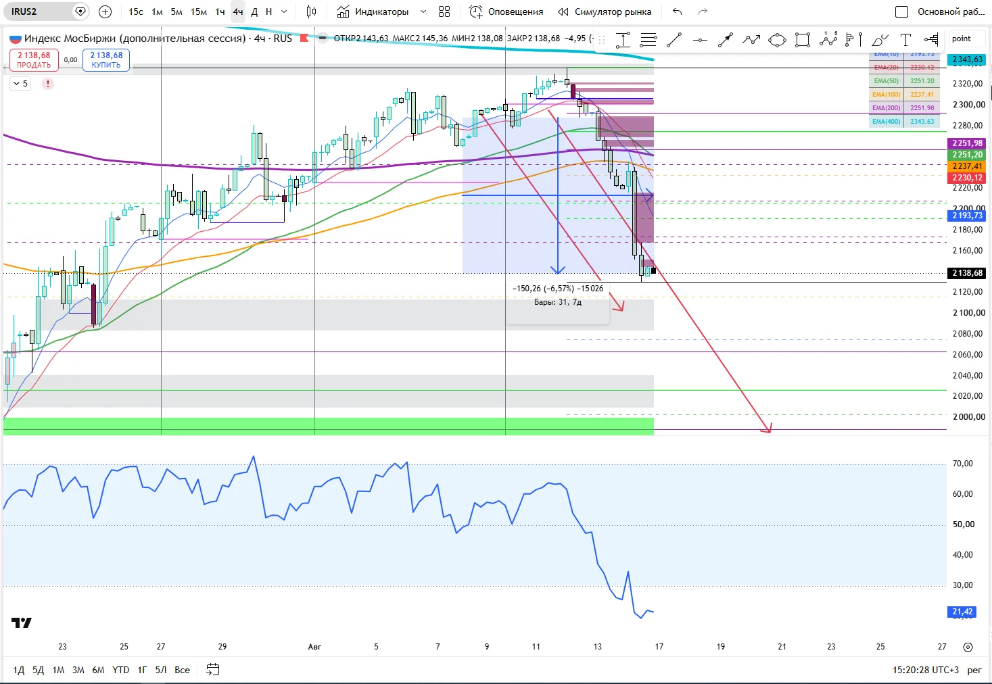Set date range to 3М
Screen dimensions: 992x684
(x=78, y=670)
